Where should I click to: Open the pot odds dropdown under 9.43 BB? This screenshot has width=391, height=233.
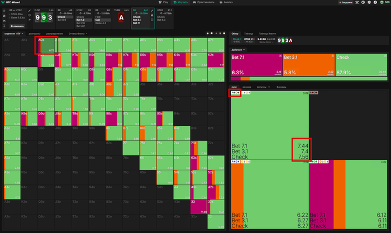point(266,42)
